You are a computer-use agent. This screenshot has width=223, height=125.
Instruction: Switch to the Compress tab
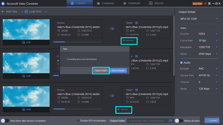(x=105, y=3)
